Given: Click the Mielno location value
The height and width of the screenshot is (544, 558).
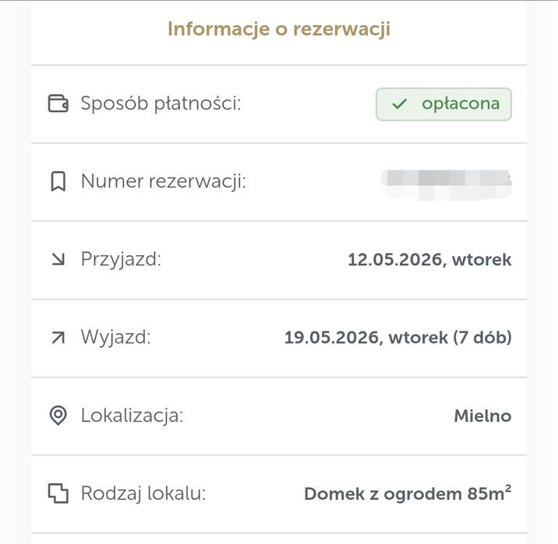Looking at the screenshot, I should click(x=482, y=416).
